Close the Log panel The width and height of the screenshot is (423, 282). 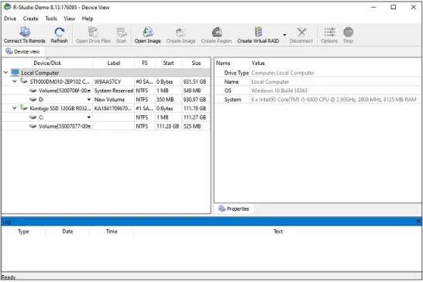pyautogui.click(x=418, y=222)
